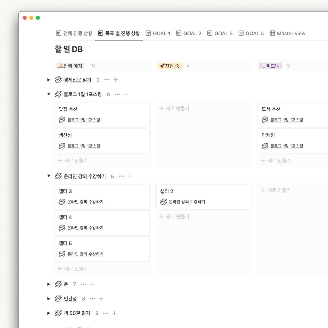Viewport: 328px width, 328px height.
Task: Open more options for 책 50권 읽기 group
Action: tap(106, 313)
